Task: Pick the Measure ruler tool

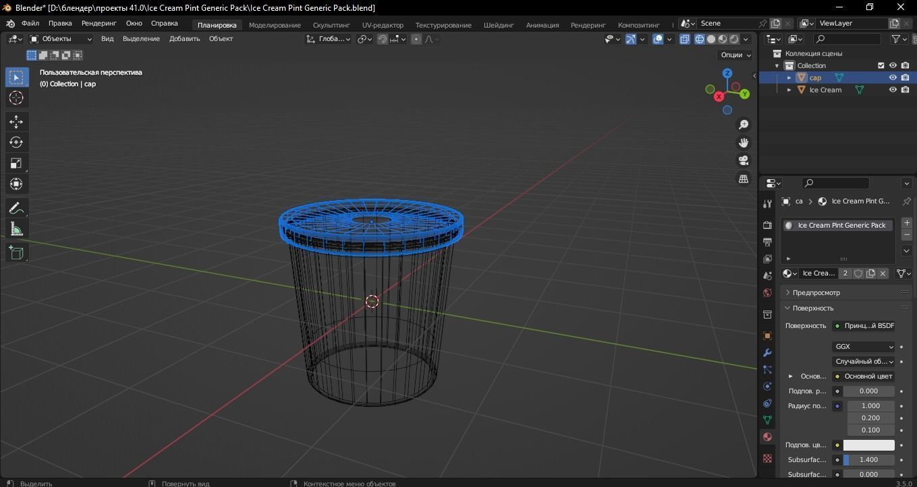Action: click(x=16, y=229)
